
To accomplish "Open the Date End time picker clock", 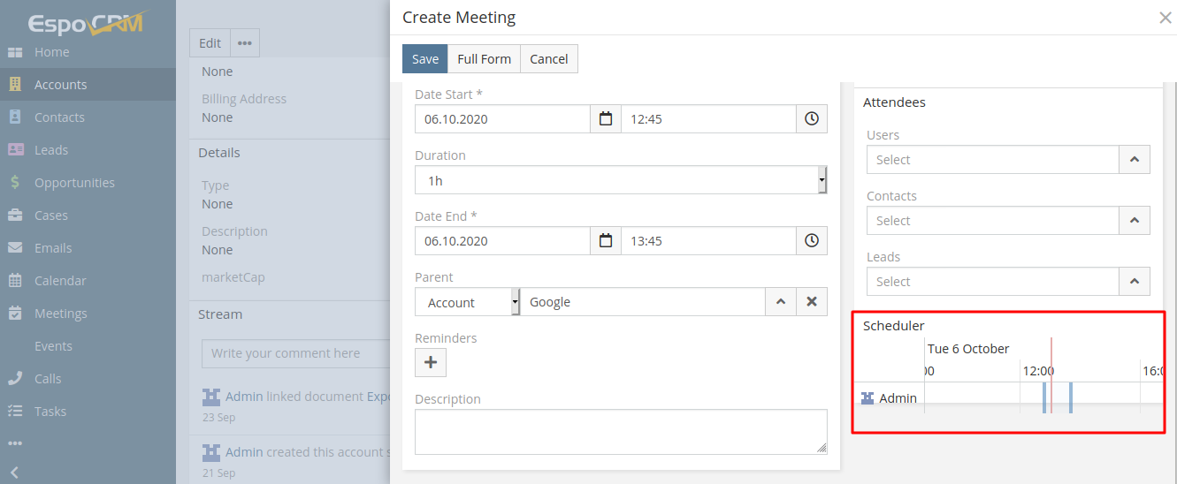I will 812,241.
